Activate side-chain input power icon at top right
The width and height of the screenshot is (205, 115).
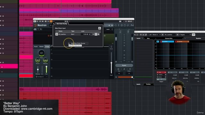100,28
